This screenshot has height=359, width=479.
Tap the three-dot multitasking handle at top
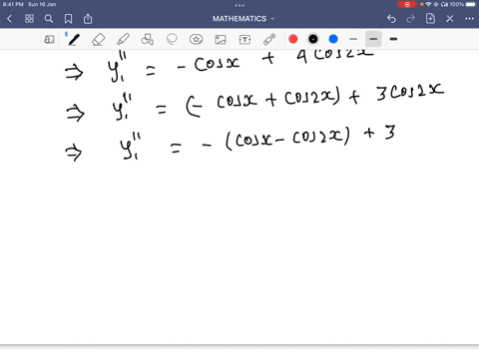[239, 5]
